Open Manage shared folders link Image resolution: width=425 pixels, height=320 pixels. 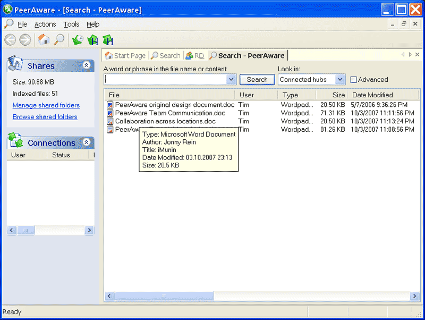pos(46,105)
